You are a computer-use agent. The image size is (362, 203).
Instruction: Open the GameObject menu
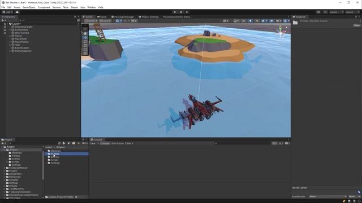pos(29,7)
